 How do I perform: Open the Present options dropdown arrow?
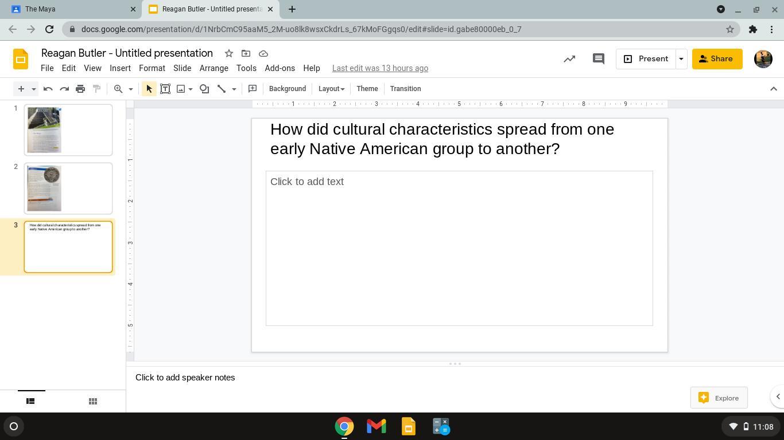[x=681, y=59]
